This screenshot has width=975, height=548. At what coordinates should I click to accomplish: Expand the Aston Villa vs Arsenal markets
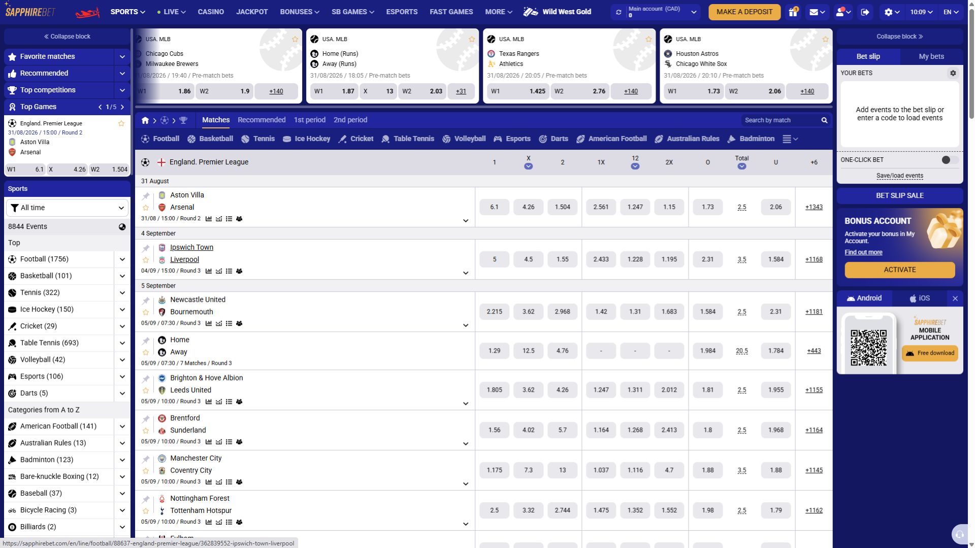point(466,221)
